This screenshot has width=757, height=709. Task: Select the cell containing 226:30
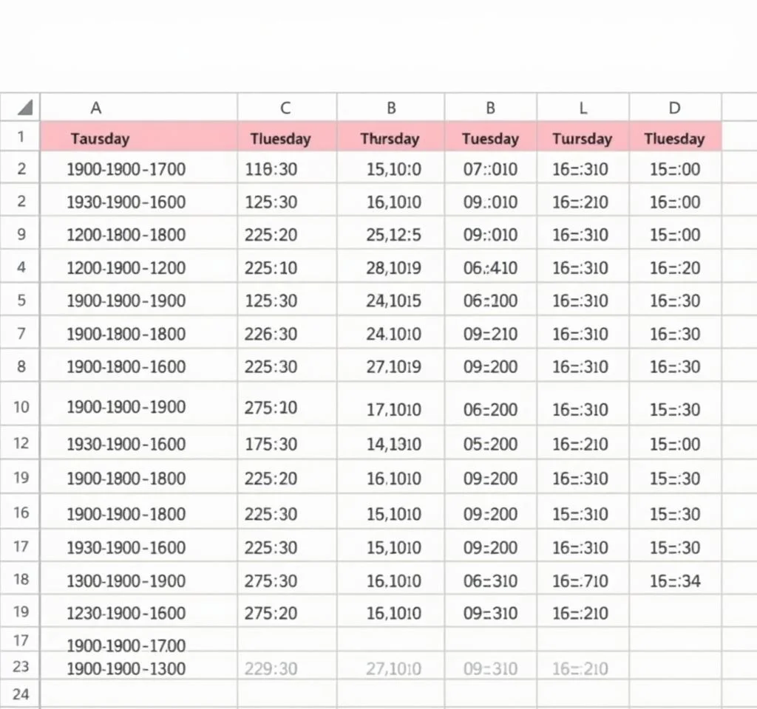pos(271,334)
